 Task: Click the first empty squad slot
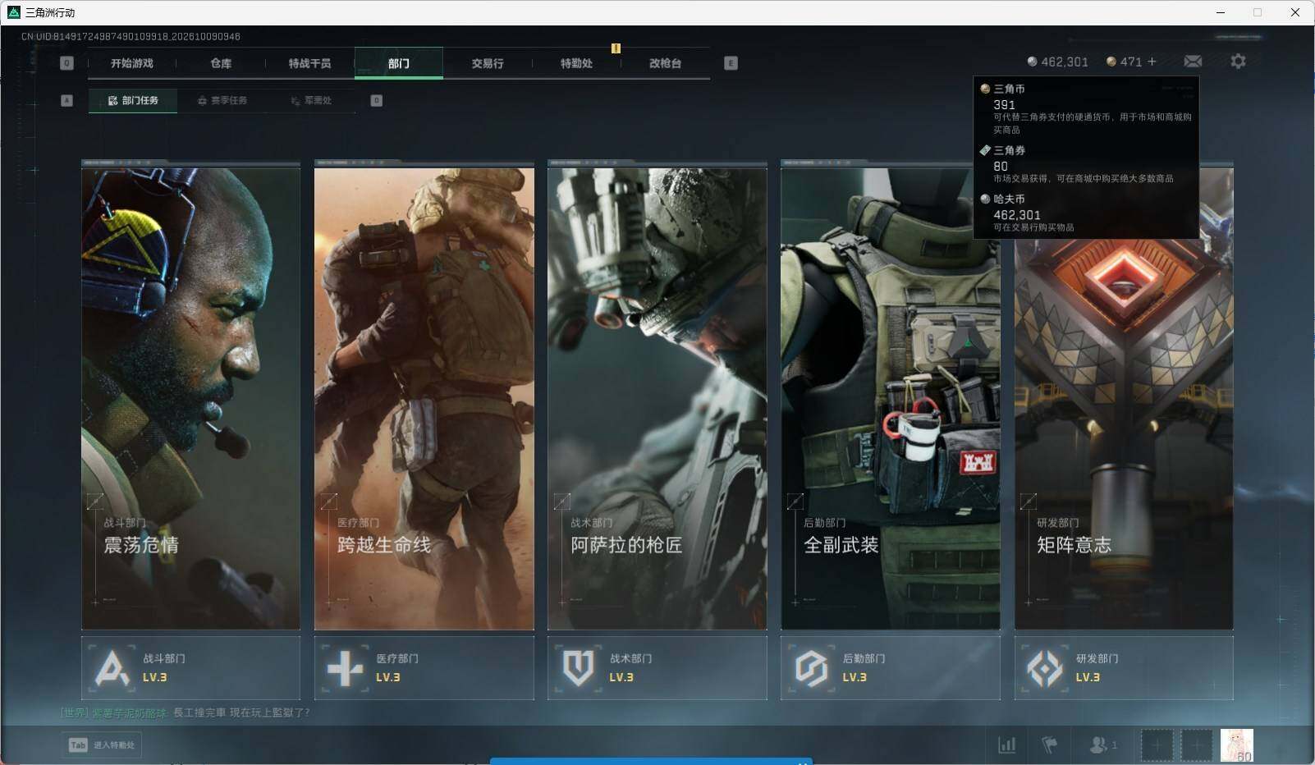(1157, 744)
